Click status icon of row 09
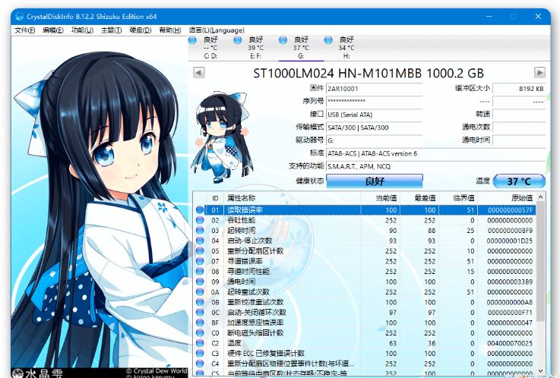Screen dimensions: 560x378 click(200, 282)
